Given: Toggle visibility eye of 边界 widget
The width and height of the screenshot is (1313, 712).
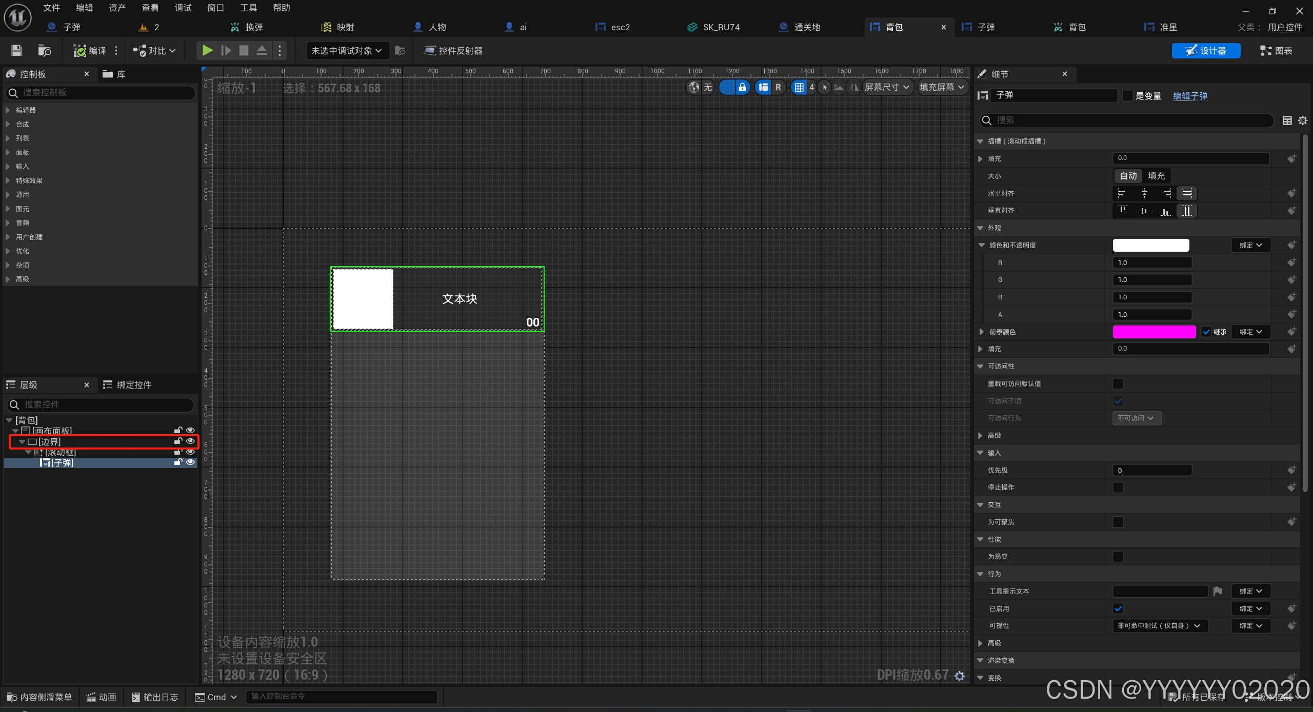Looking at the screenshot, I should 190,441.
